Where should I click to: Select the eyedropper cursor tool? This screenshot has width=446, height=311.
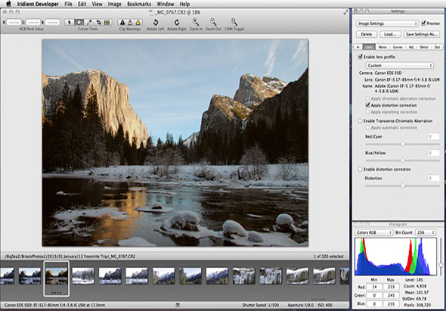89,22
